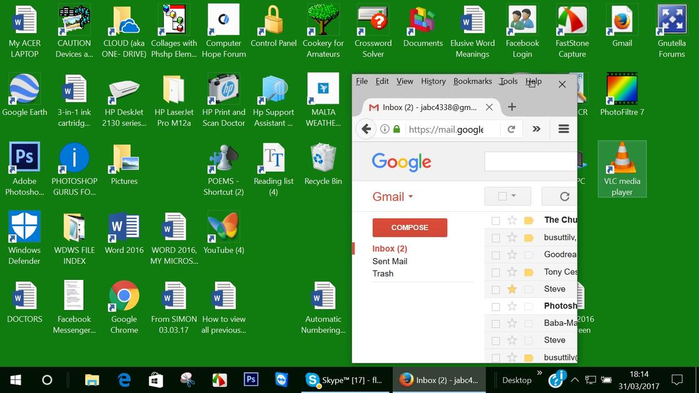Open the Recycle Bin

pos(323,164)
